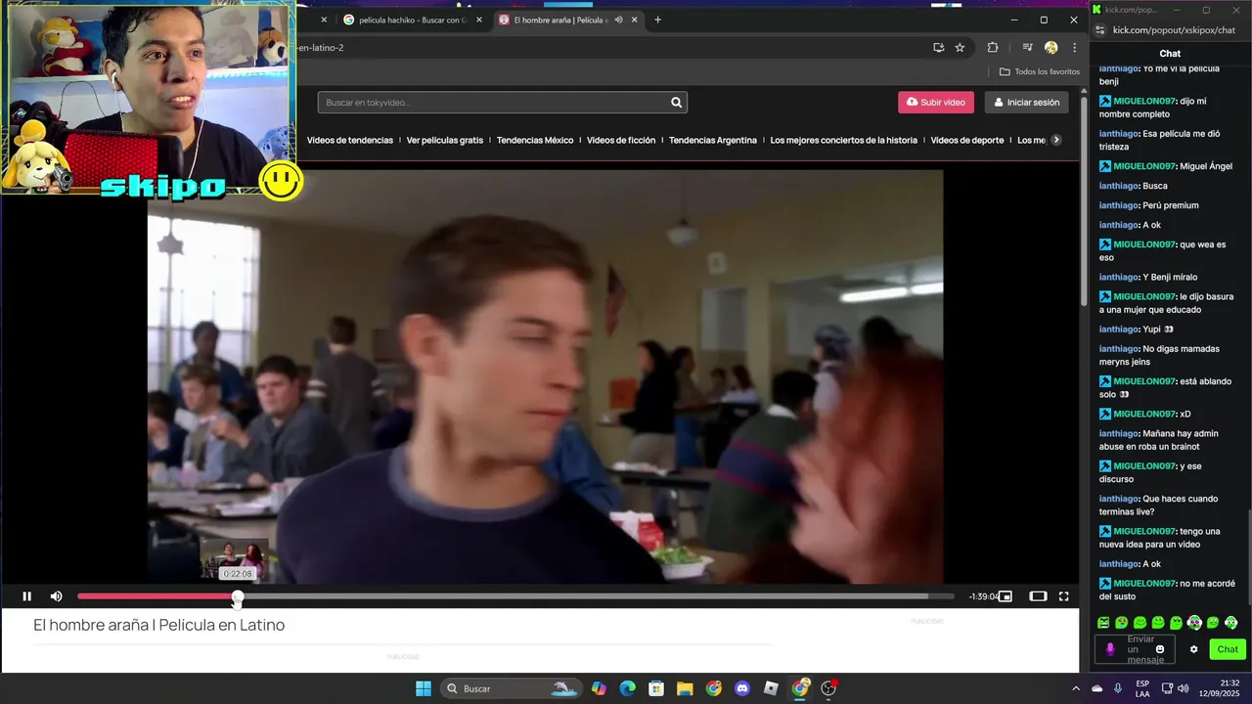
Task: Pause the Spider-Man video
Action: (x=26, y=596)
